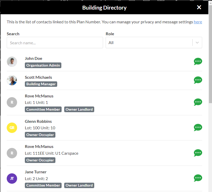The image size is (212, 192).
Task: Select the name Scott Michaels
Action: (x=38, y=77)
